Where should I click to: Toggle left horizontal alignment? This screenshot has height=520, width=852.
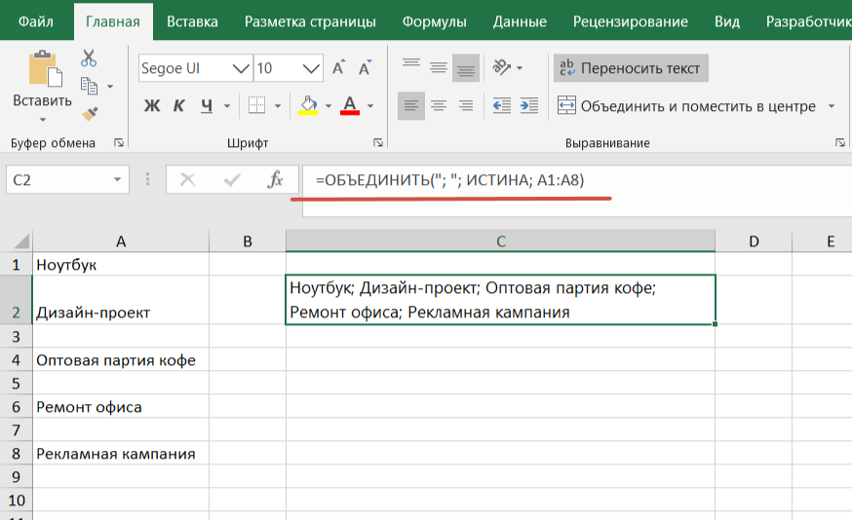click(x=411, y=106)
